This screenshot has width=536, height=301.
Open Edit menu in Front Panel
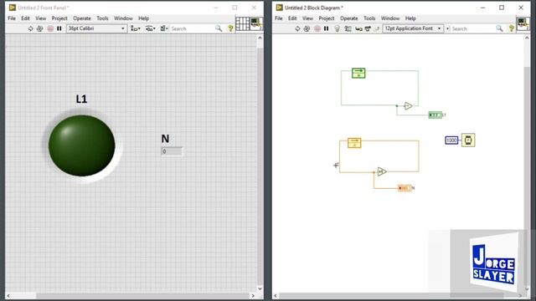coord(25,18)
